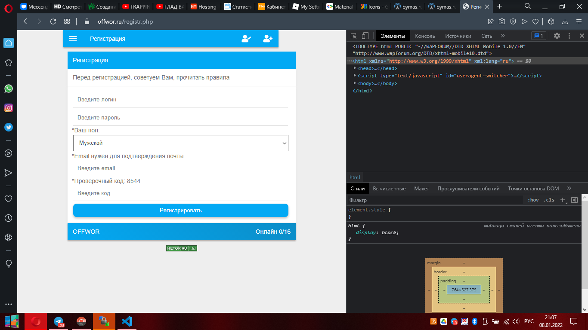Open the Вычисленные styles tab
The height and width of the screenshot is (330, 588).
coord(389,189)
